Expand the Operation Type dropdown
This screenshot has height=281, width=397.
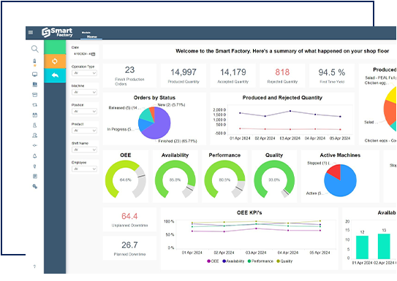click(84, 73)
